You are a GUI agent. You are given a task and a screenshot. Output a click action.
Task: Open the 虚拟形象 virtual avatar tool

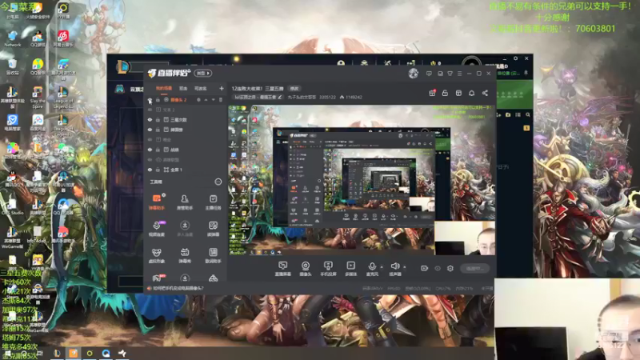(x=156, y=255)
